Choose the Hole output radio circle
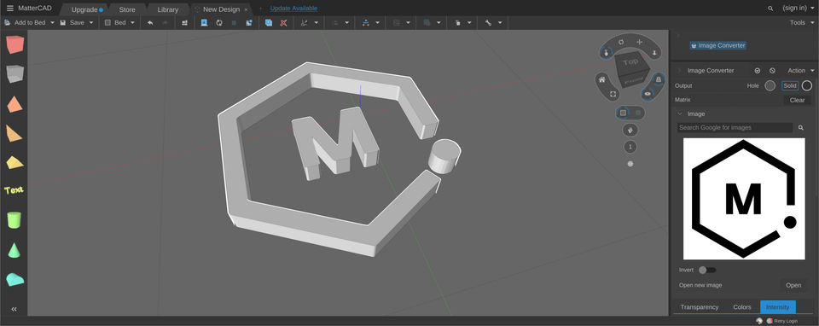Screen dimensions: 819x326 click(x=770, y=85)
